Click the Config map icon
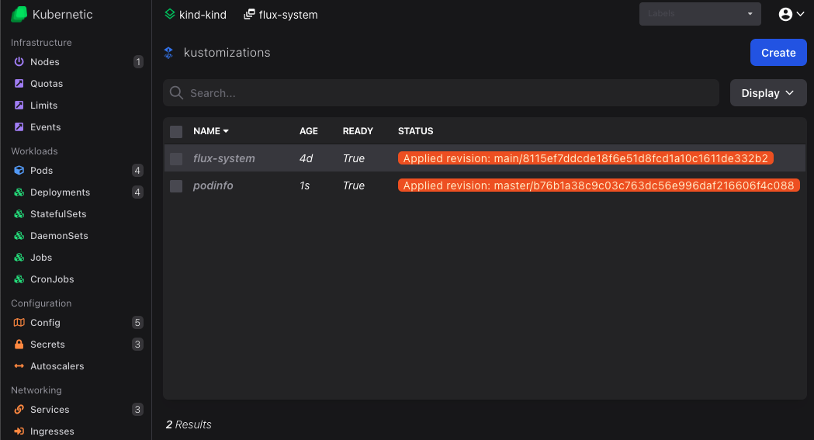The image size is (814, 440). 19,323
